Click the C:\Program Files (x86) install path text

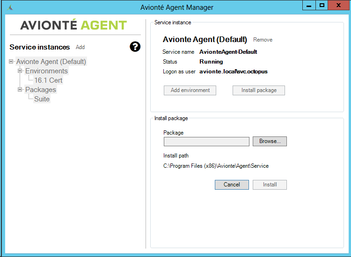point(216,166)
